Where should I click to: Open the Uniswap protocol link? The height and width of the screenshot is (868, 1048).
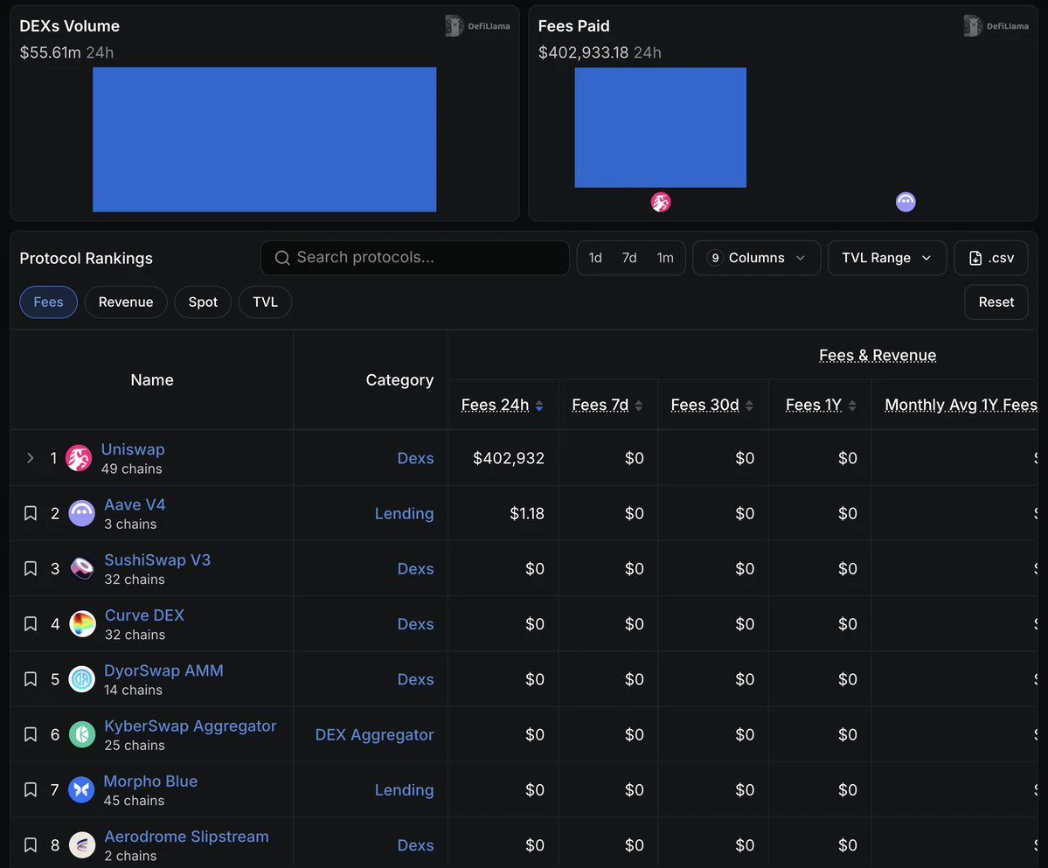pos(132,449)
